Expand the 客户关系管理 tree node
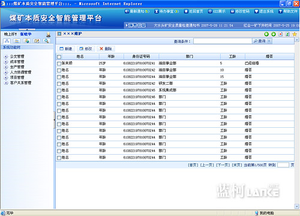The width and height of the screenshot is (300, 216). (x=6, y=83)
